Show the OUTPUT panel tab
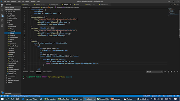This screenshot has width=180, height=101. 32,72
